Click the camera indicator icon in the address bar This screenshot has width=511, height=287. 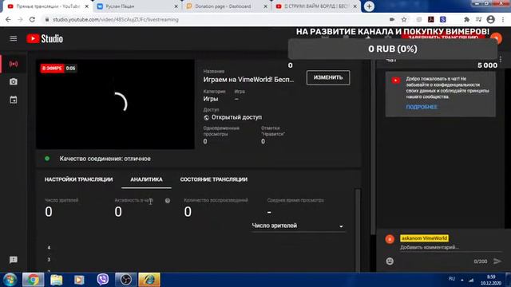[x=392, y=19]
